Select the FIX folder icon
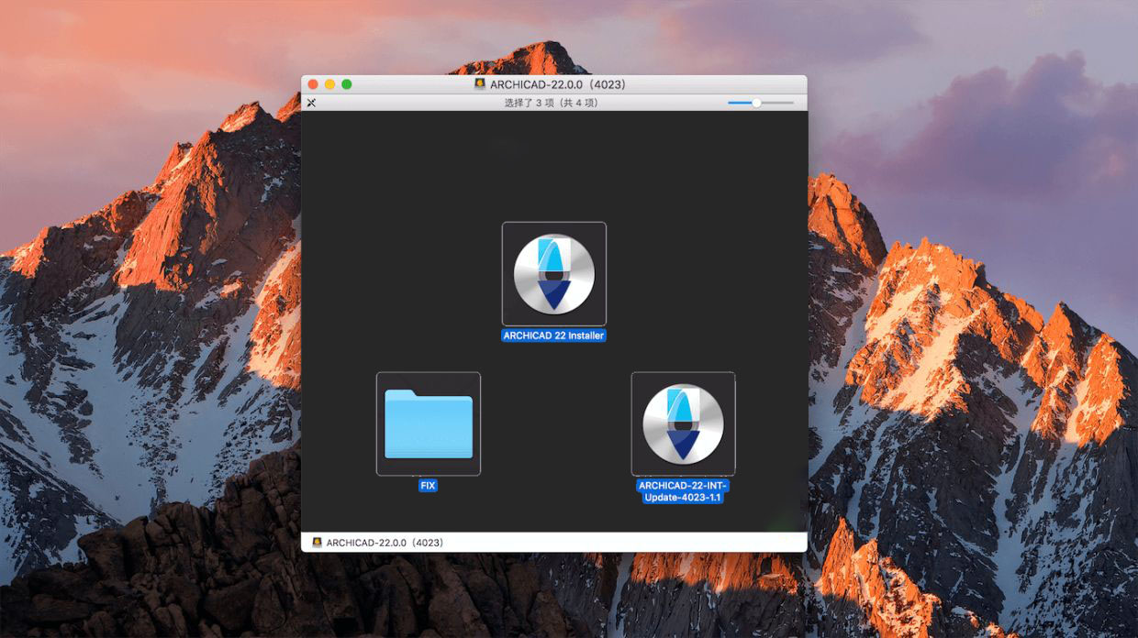The height and width of the screenshot is (638, 1138). click(x=428, y=423)
